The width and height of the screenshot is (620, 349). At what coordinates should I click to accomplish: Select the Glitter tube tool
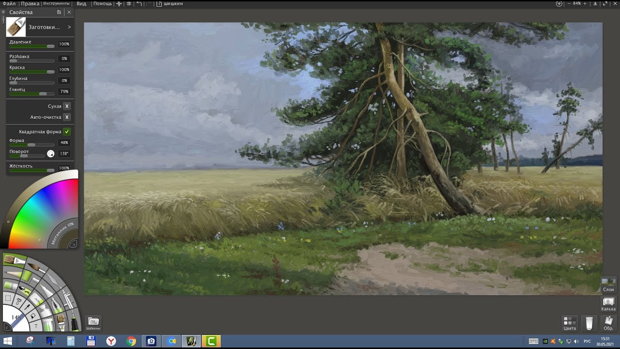48,324
